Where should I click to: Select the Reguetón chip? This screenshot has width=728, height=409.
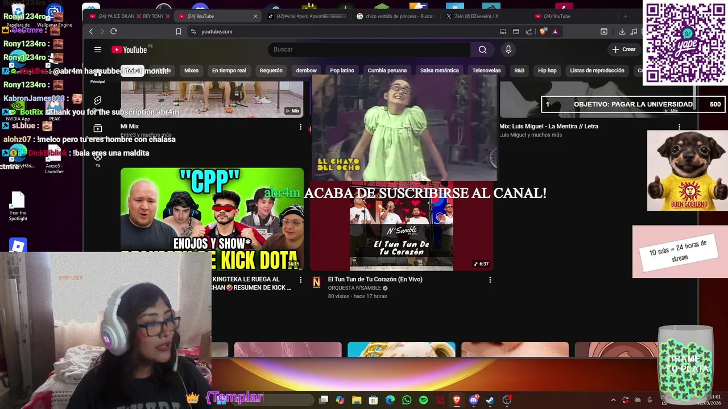[271, 70]
